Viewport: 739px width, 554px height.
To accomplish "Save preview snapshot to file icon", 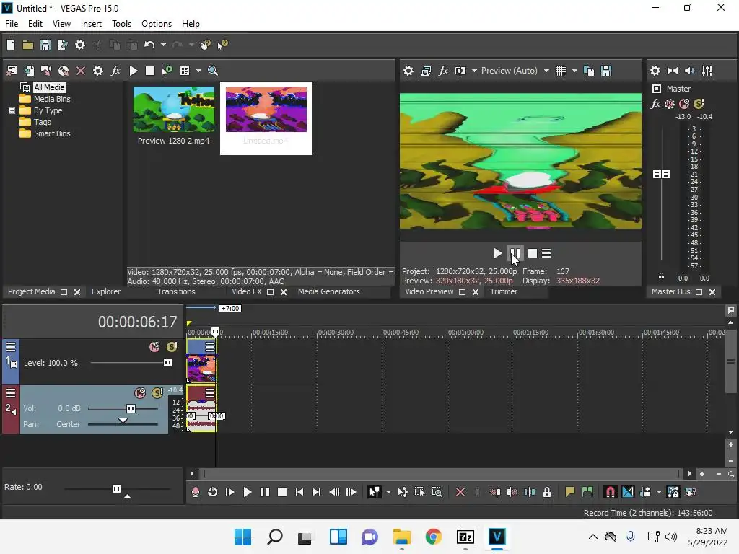I will point(606,71).
